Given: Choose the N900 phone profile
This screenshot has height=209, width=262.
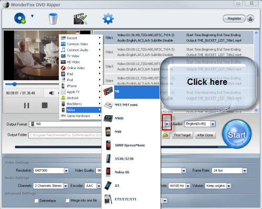Looking at the screenshot, I should pos(131,118).
